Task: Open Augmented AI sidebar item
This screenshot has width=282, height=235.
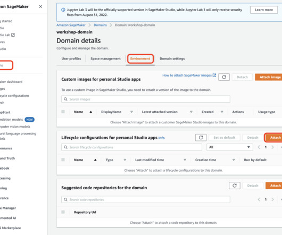Action: click(8, 218)
